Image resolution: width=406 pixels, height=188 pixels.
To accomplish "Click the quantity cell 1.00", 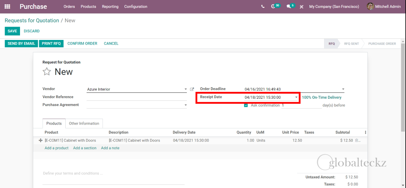I will [250, 140].
